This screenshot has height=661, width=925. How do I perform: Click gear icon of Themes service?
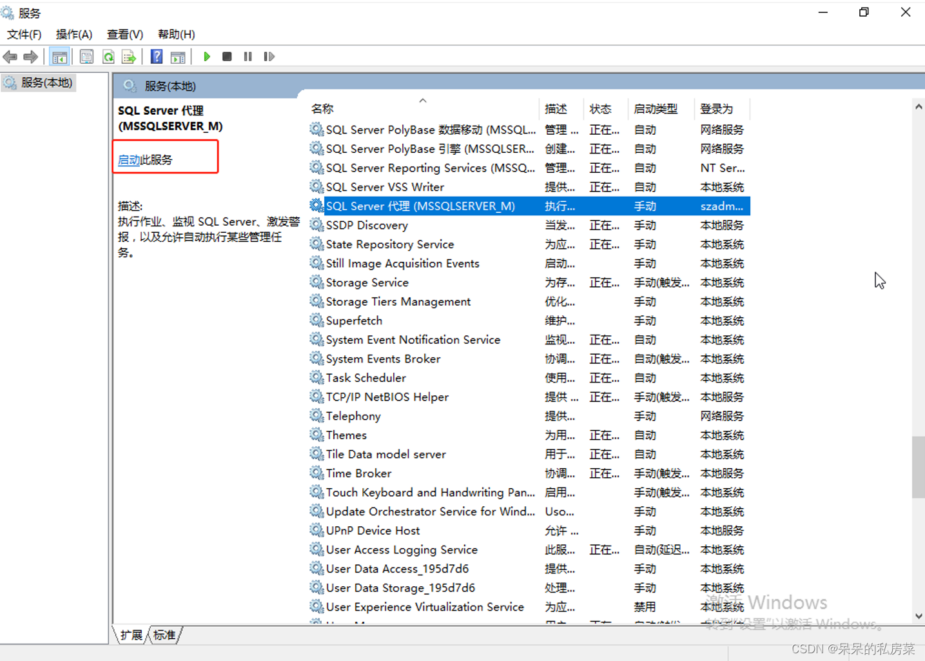coord(316,435)
